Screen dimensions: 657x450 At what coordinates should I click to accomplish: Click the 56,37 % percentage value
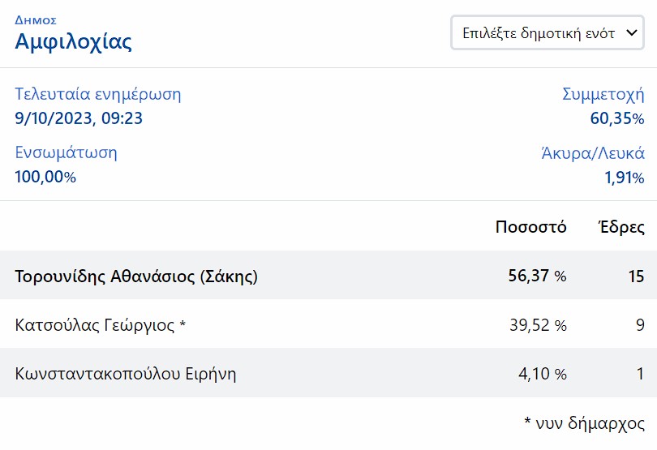[537, 276]
